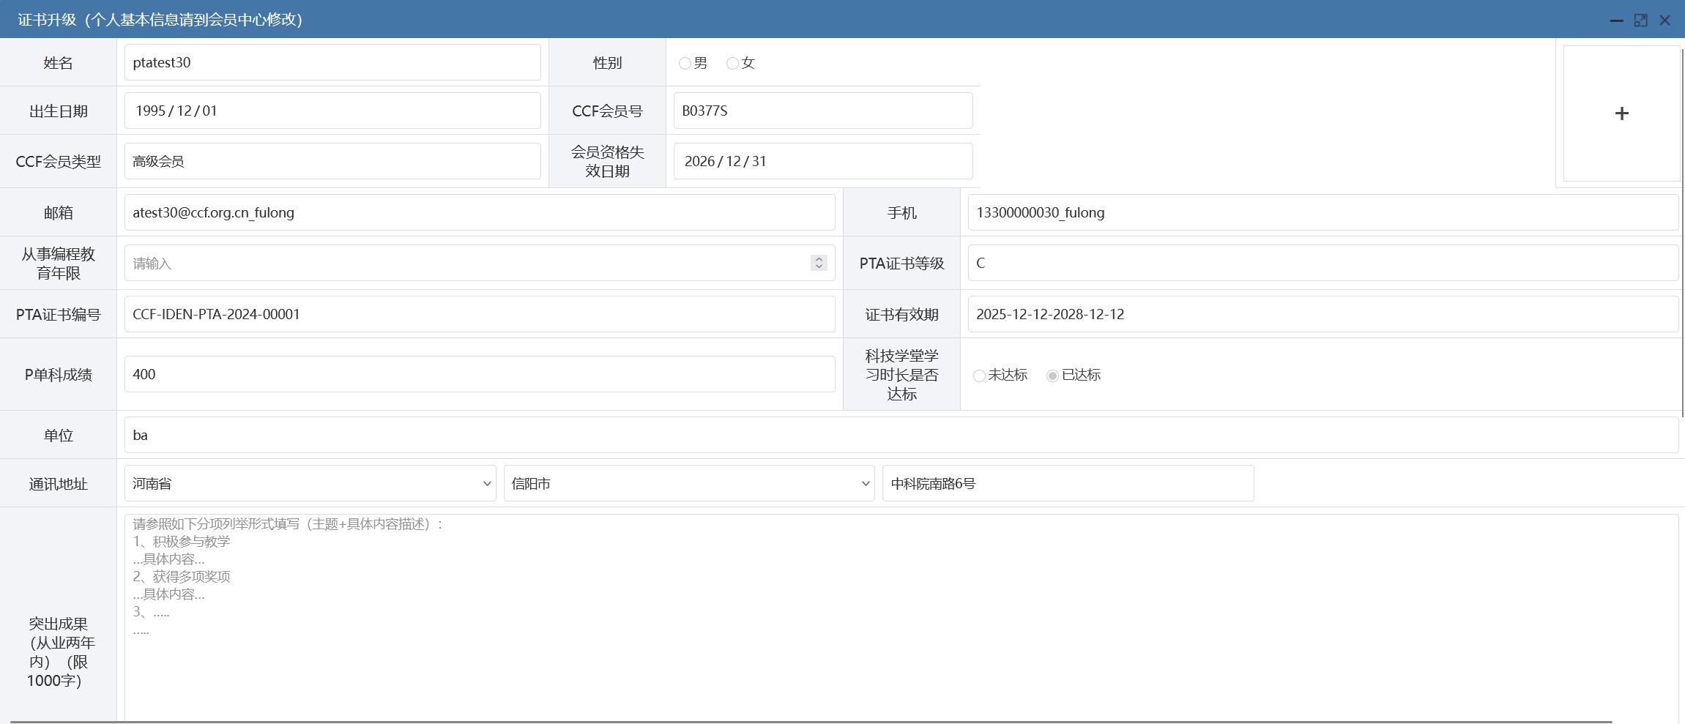Click the 出生日期 date field
The image size is (1685, 724).
(x=332, y=111)
